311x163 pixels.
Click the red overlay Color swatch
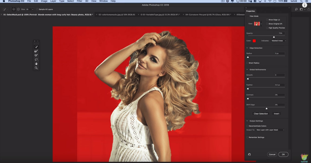pos(254,41)
